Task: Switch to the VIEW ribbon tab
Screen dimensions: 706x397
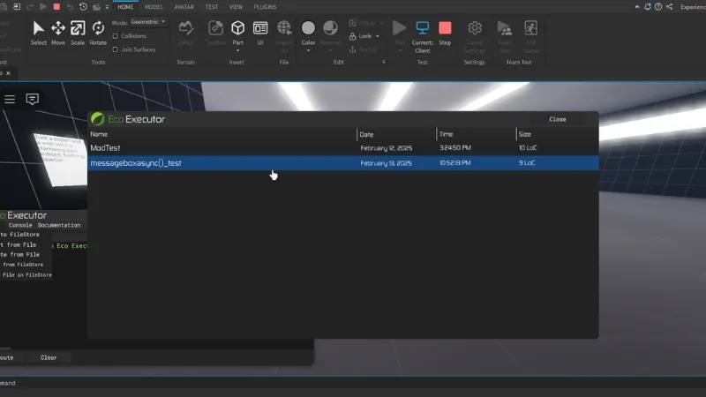Action: tap(236, 7)
